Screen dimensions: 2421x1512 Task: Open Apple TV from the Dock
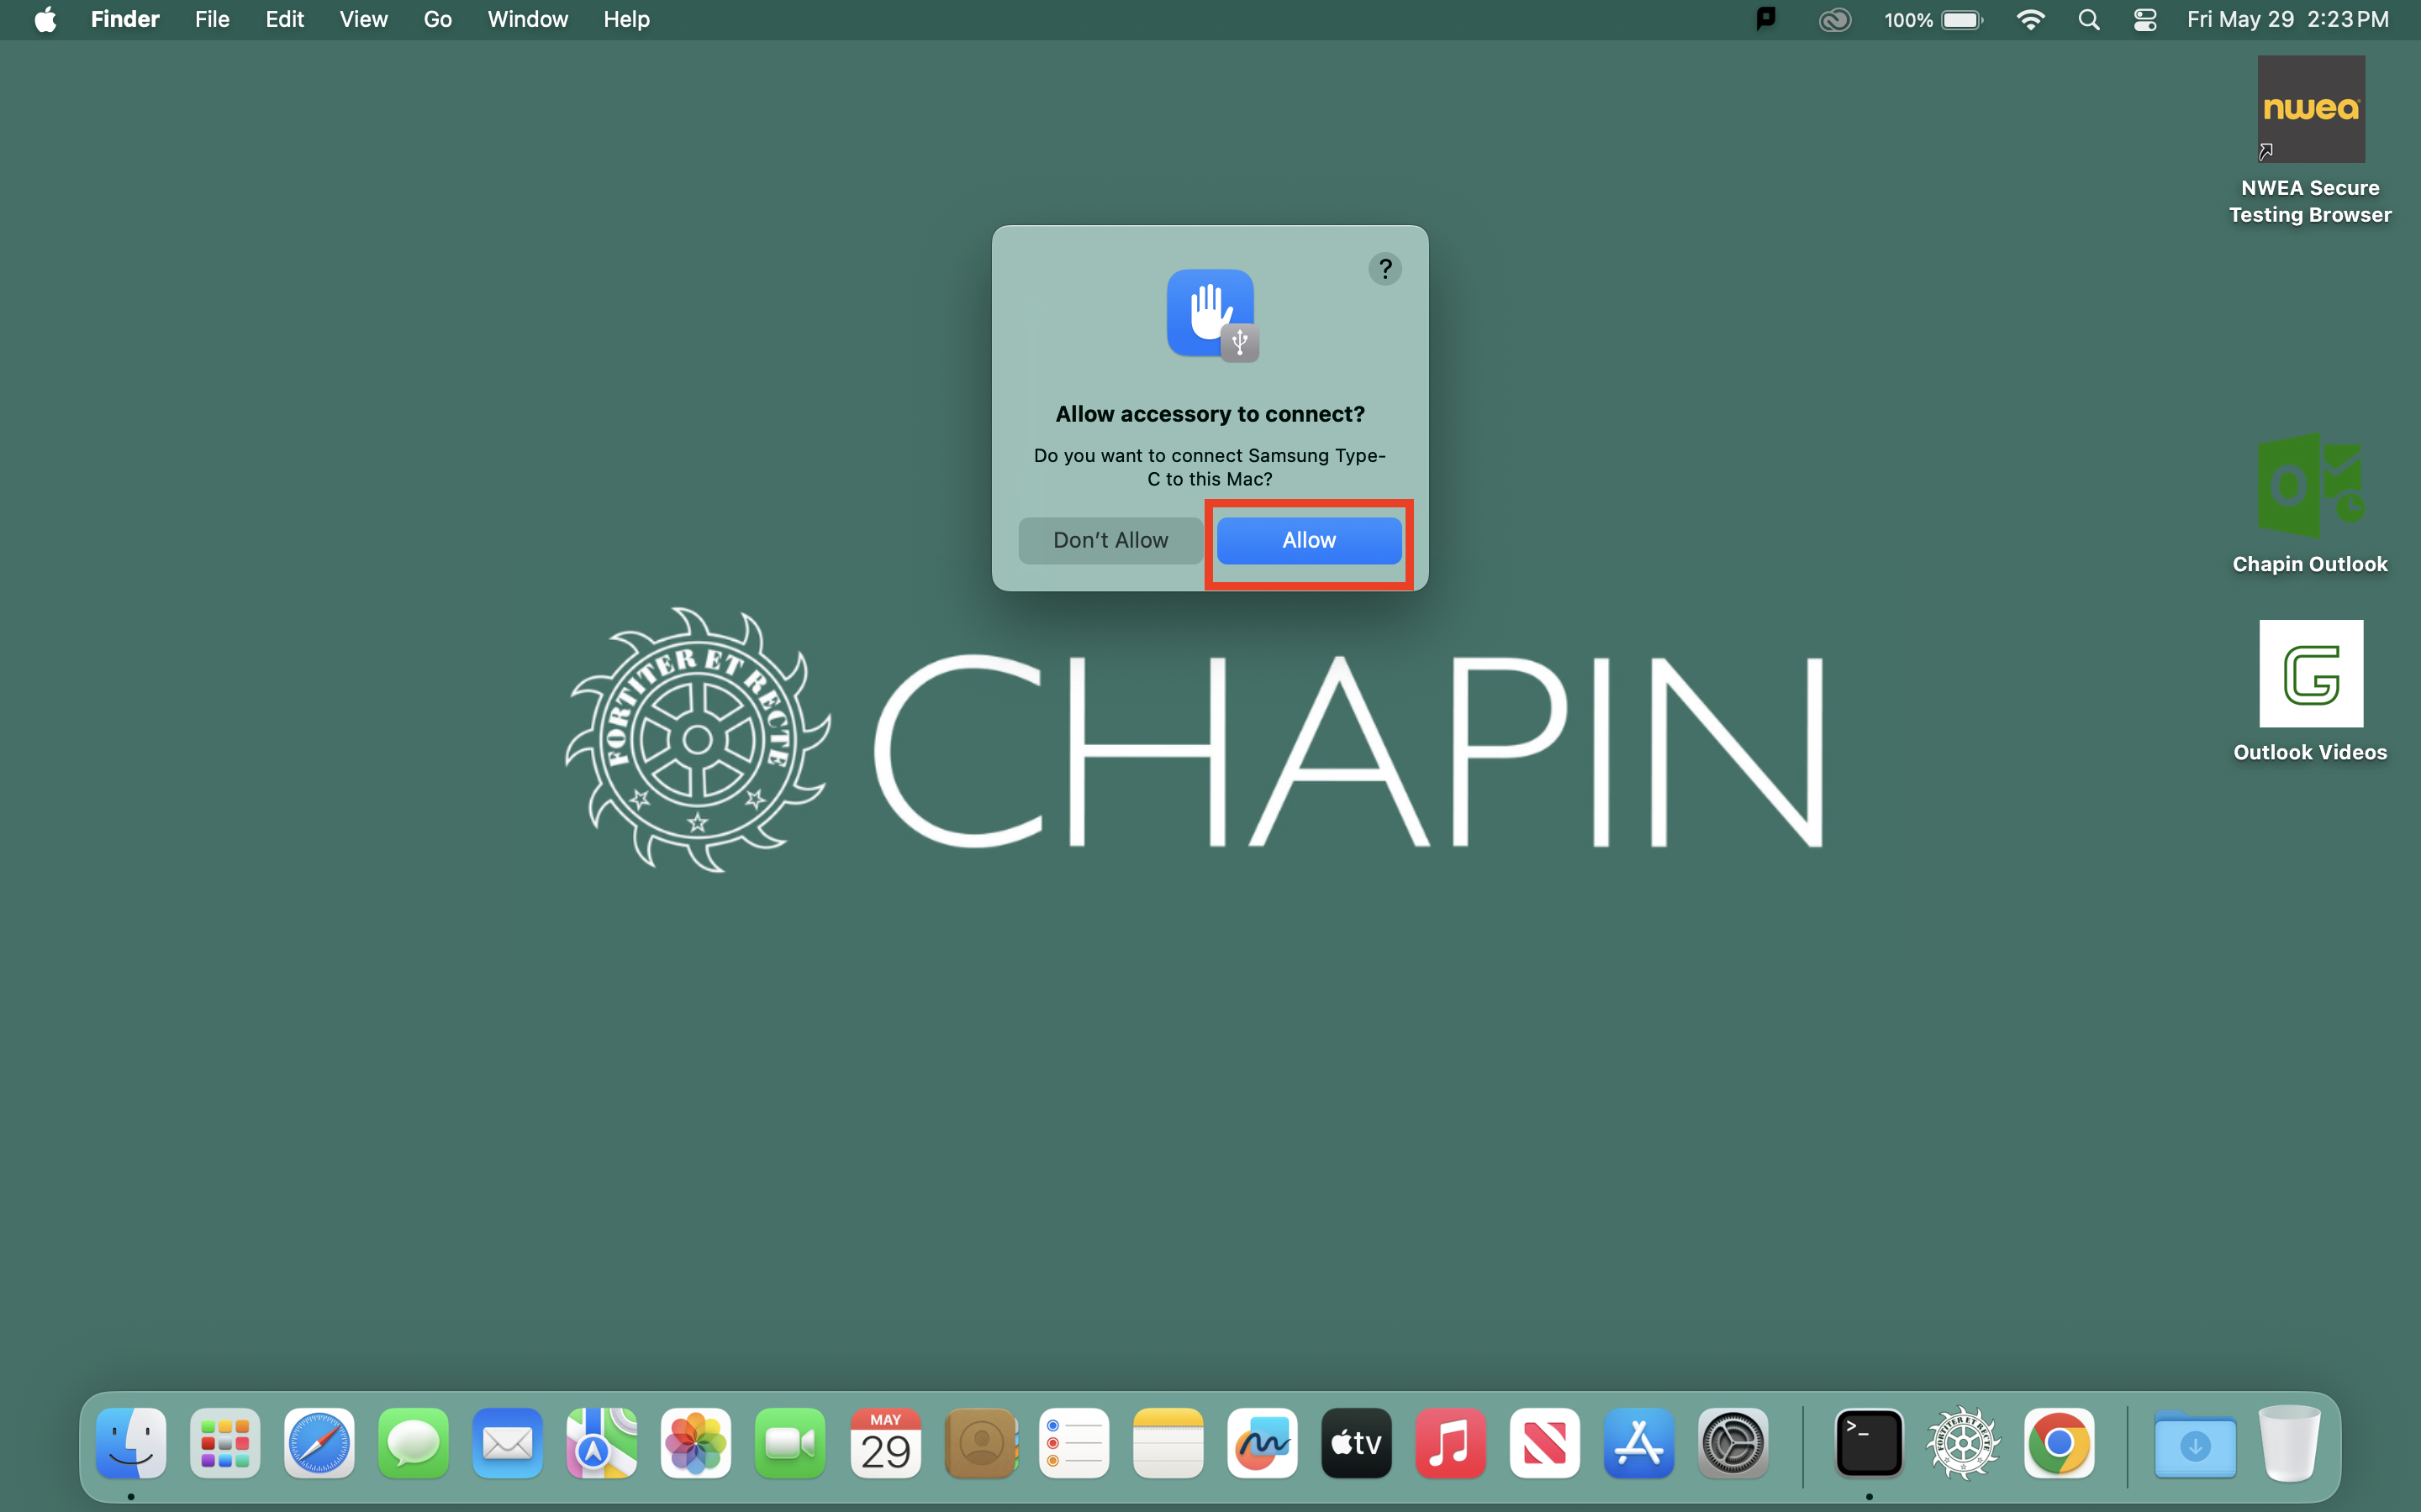click(1357, 1443)
